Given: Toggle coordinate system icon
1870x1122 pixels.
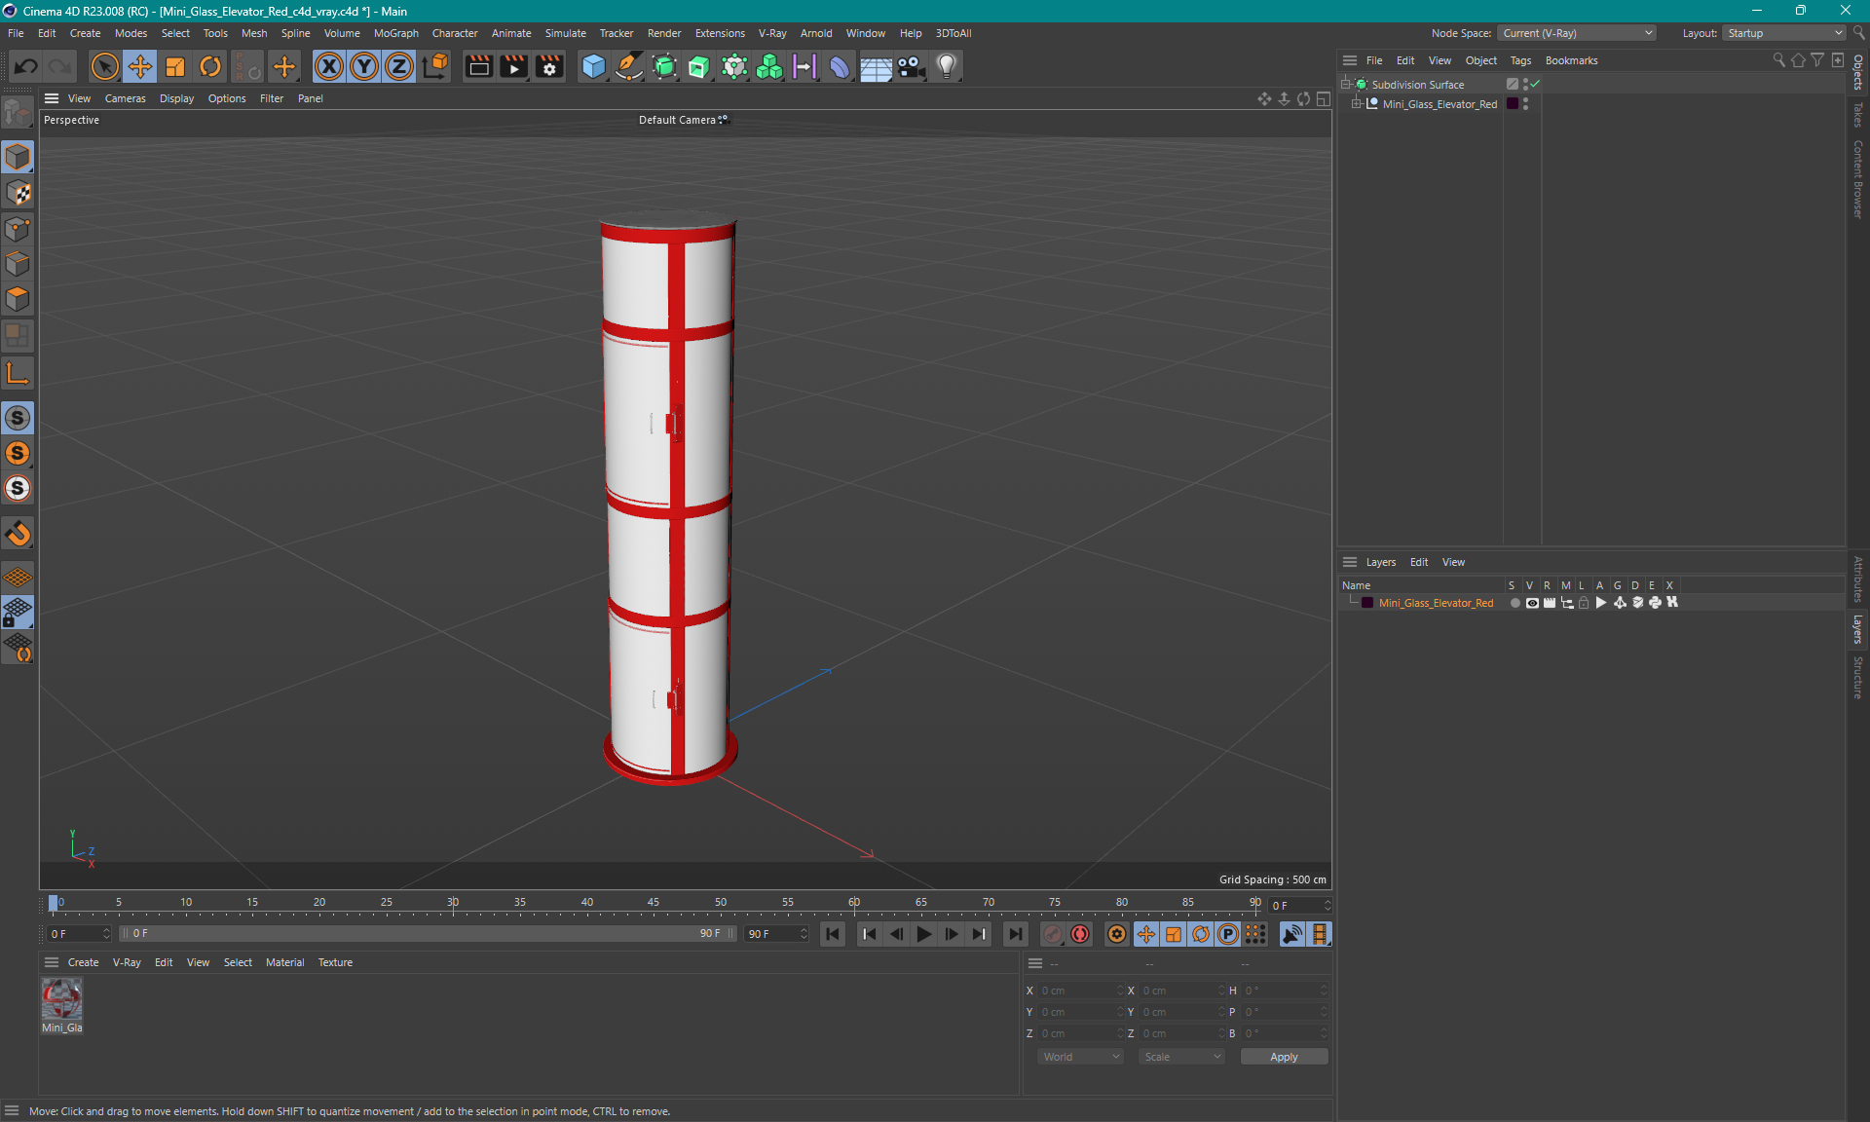Looking at the screenshot, I should tap(436, 66).
